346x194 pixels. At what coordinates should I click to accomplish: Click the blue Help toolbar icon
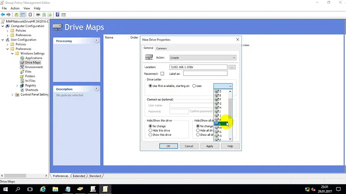click(x=58, y=14)
